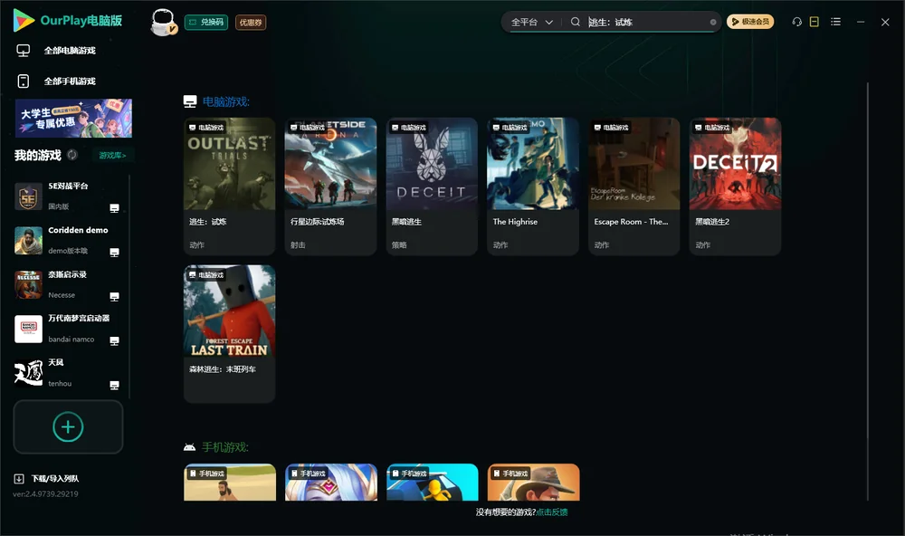Click the 兑换码 redeem code button
This screenshot has height=536, width=905.
(206, 22)
